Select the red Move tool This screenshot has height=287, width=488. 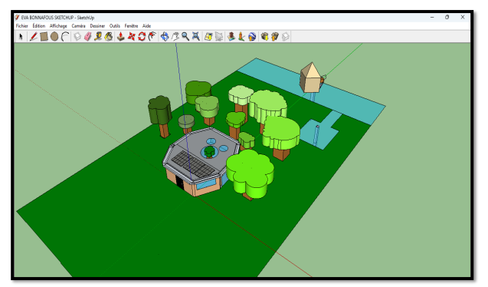(131, 37)
